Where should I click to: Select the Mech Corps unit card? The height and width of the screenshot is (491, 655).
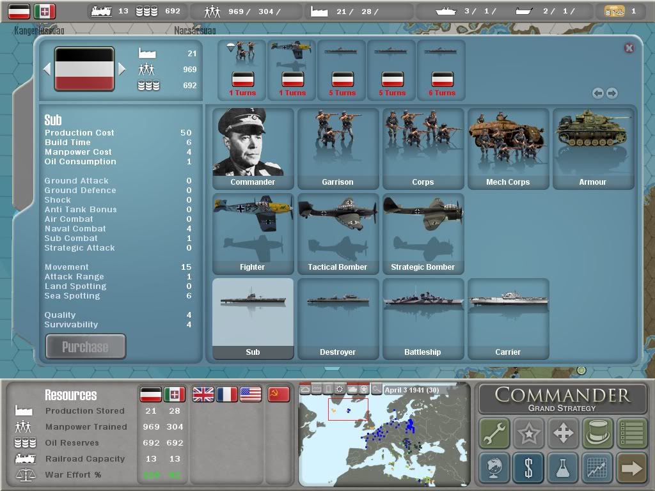(509, 149)
